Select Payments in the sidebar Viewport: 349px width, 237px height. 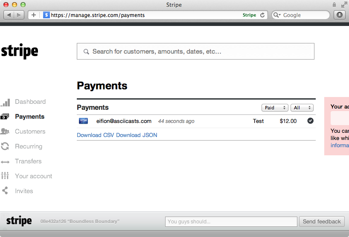point(29,117)
